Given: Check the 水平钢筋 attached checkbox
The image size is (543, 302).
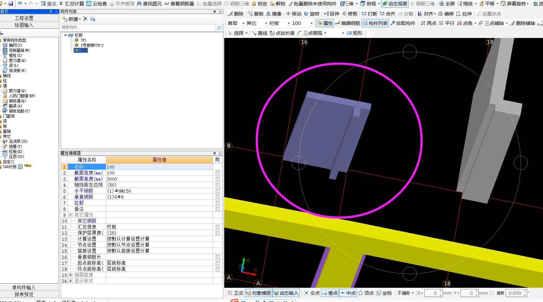Looking at the screenshot, I should click(218, 191).
